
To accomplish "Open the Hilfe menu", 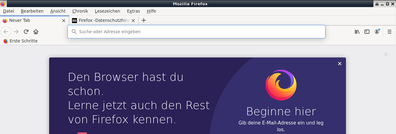I will point(151,11).
